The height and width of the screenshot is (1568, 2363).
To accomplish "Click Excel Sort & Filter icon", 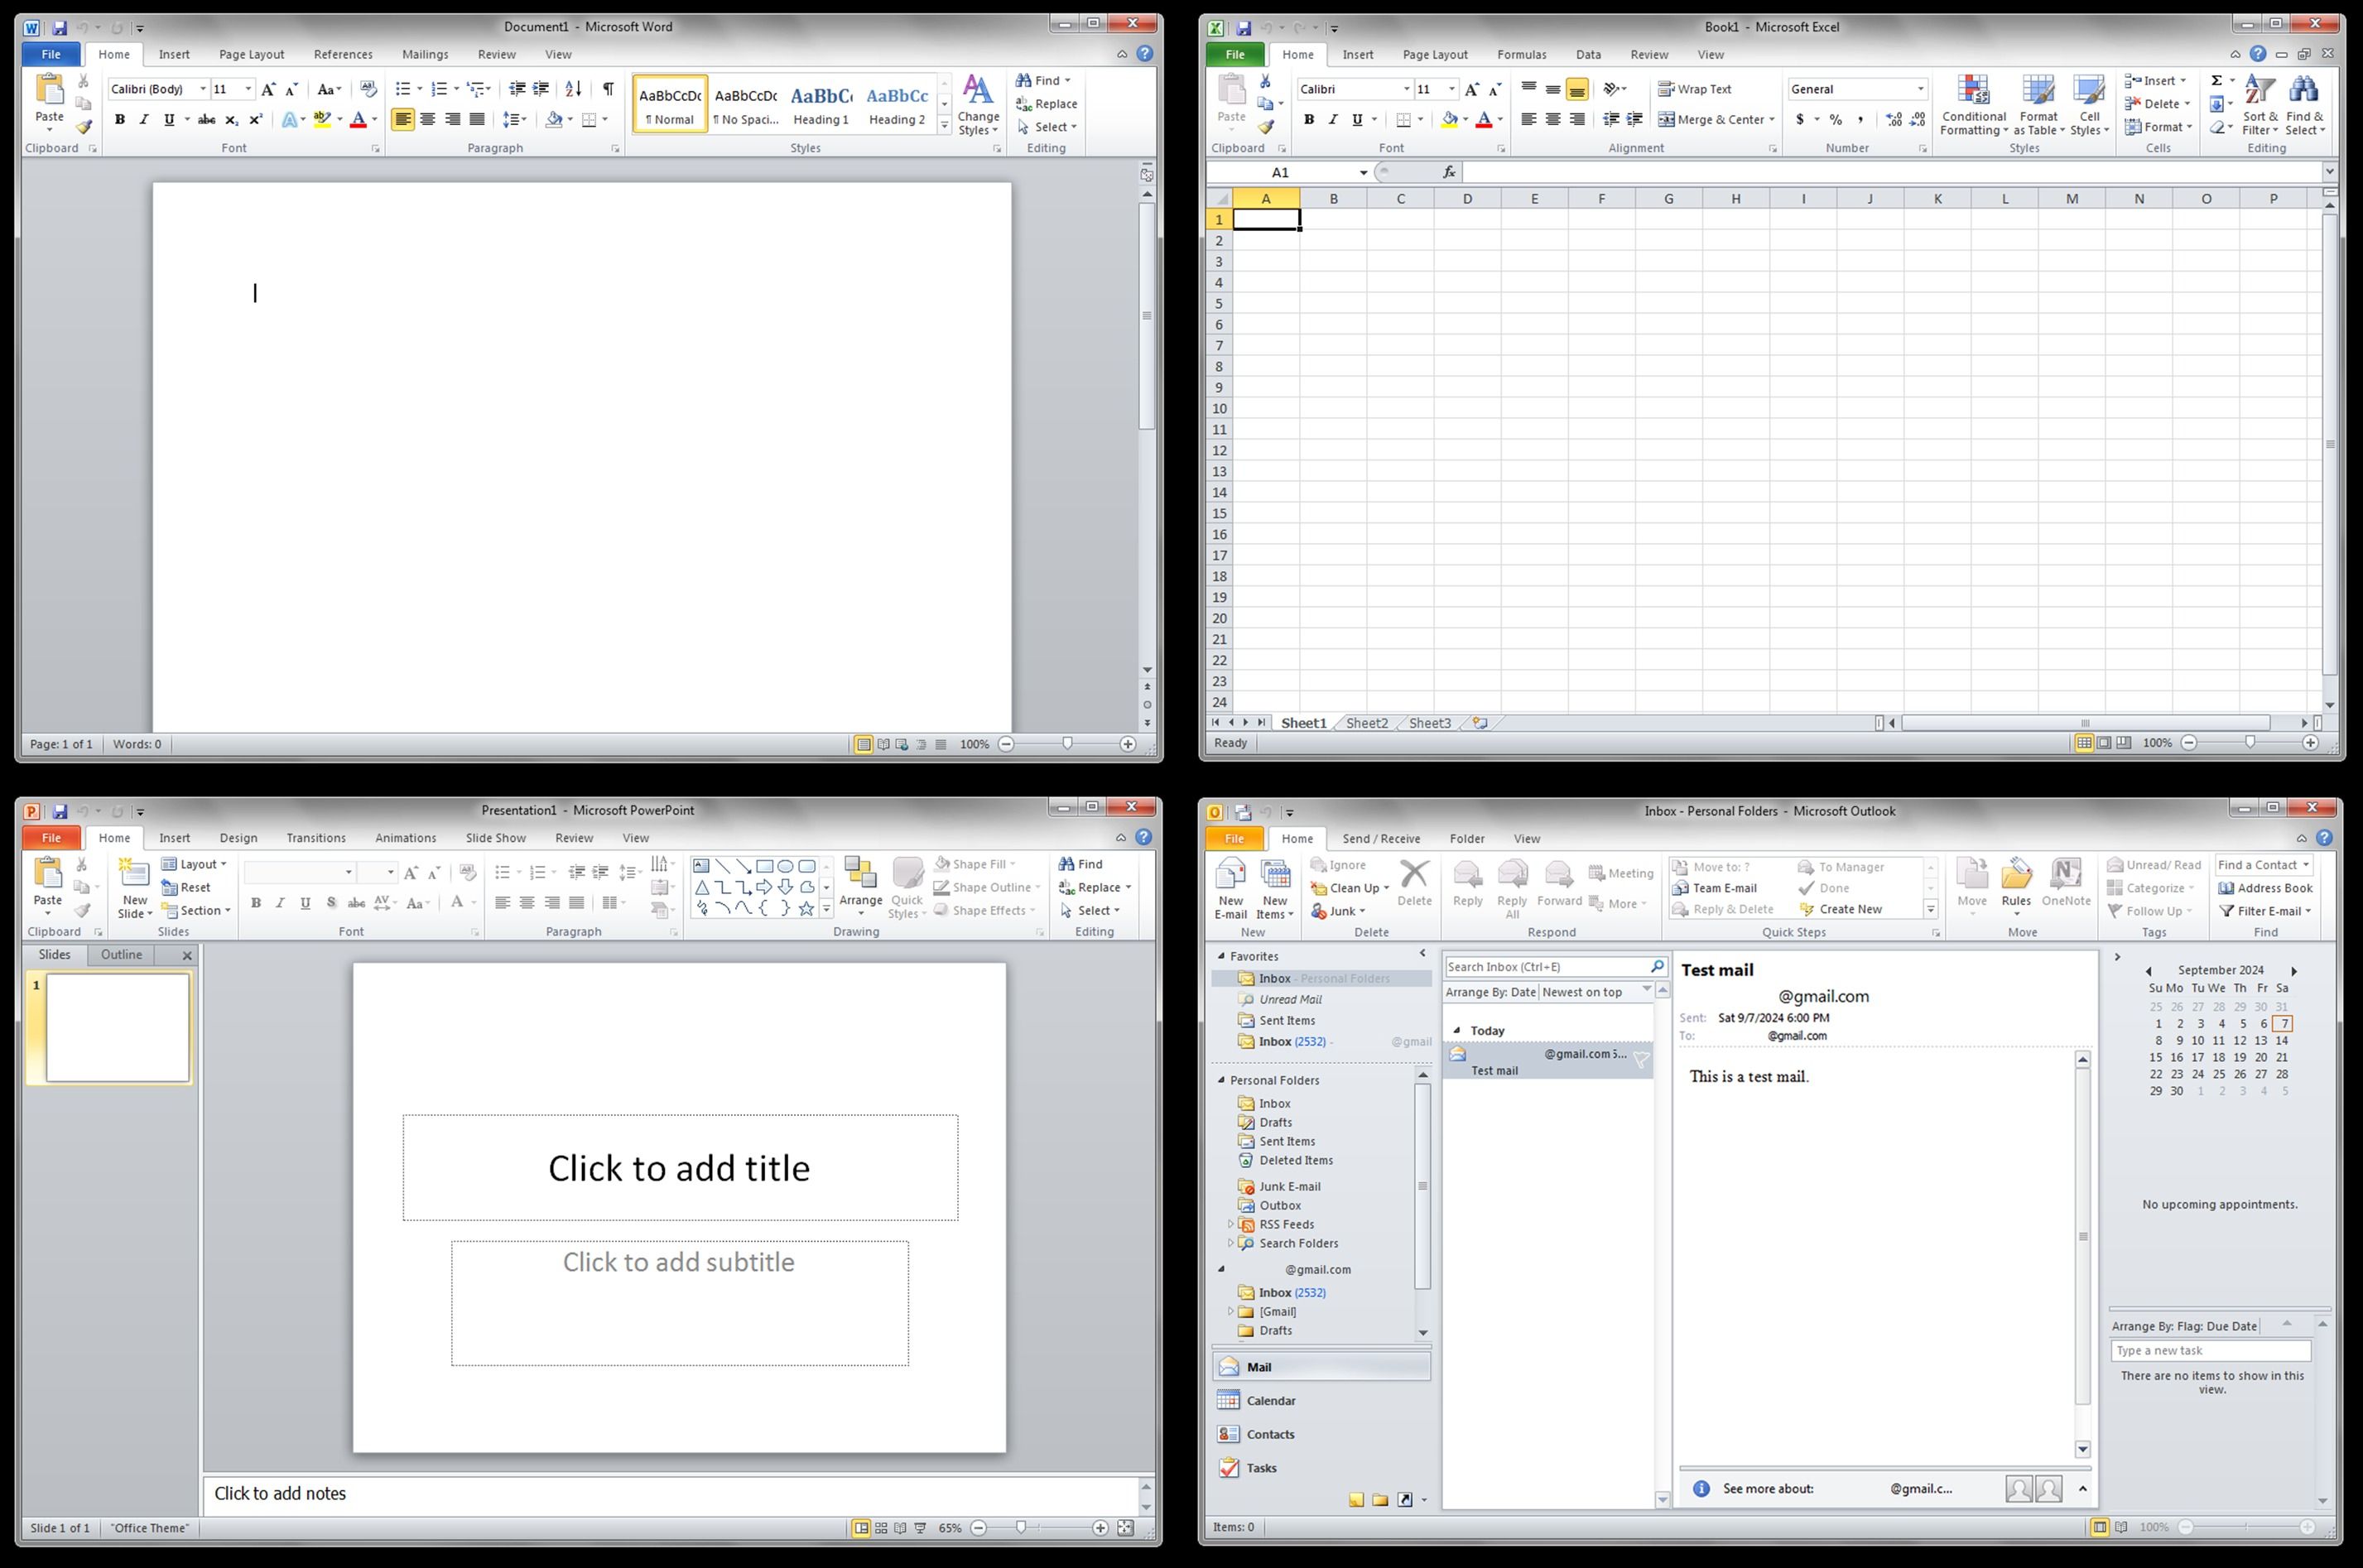I will click(2260, 105).
